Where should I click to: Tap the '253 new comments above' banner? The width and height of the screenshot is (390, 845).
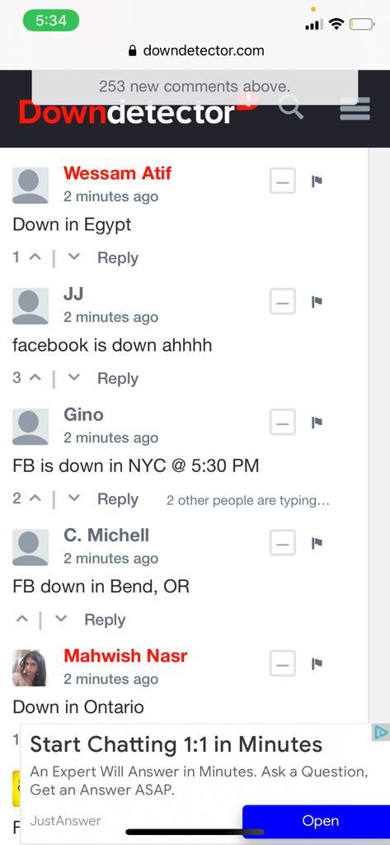pos(195,87)
